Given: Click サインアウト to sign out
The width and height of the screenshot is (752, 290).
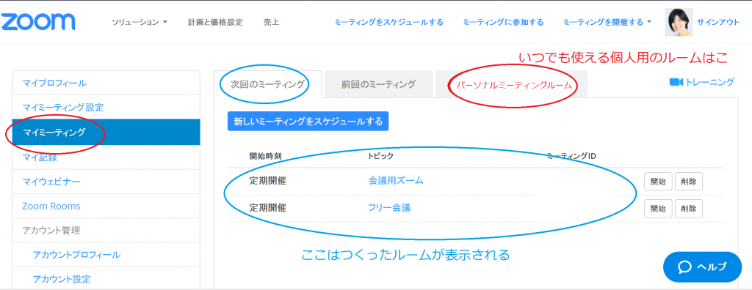Looking at the screenshot, I should (718, 22).
